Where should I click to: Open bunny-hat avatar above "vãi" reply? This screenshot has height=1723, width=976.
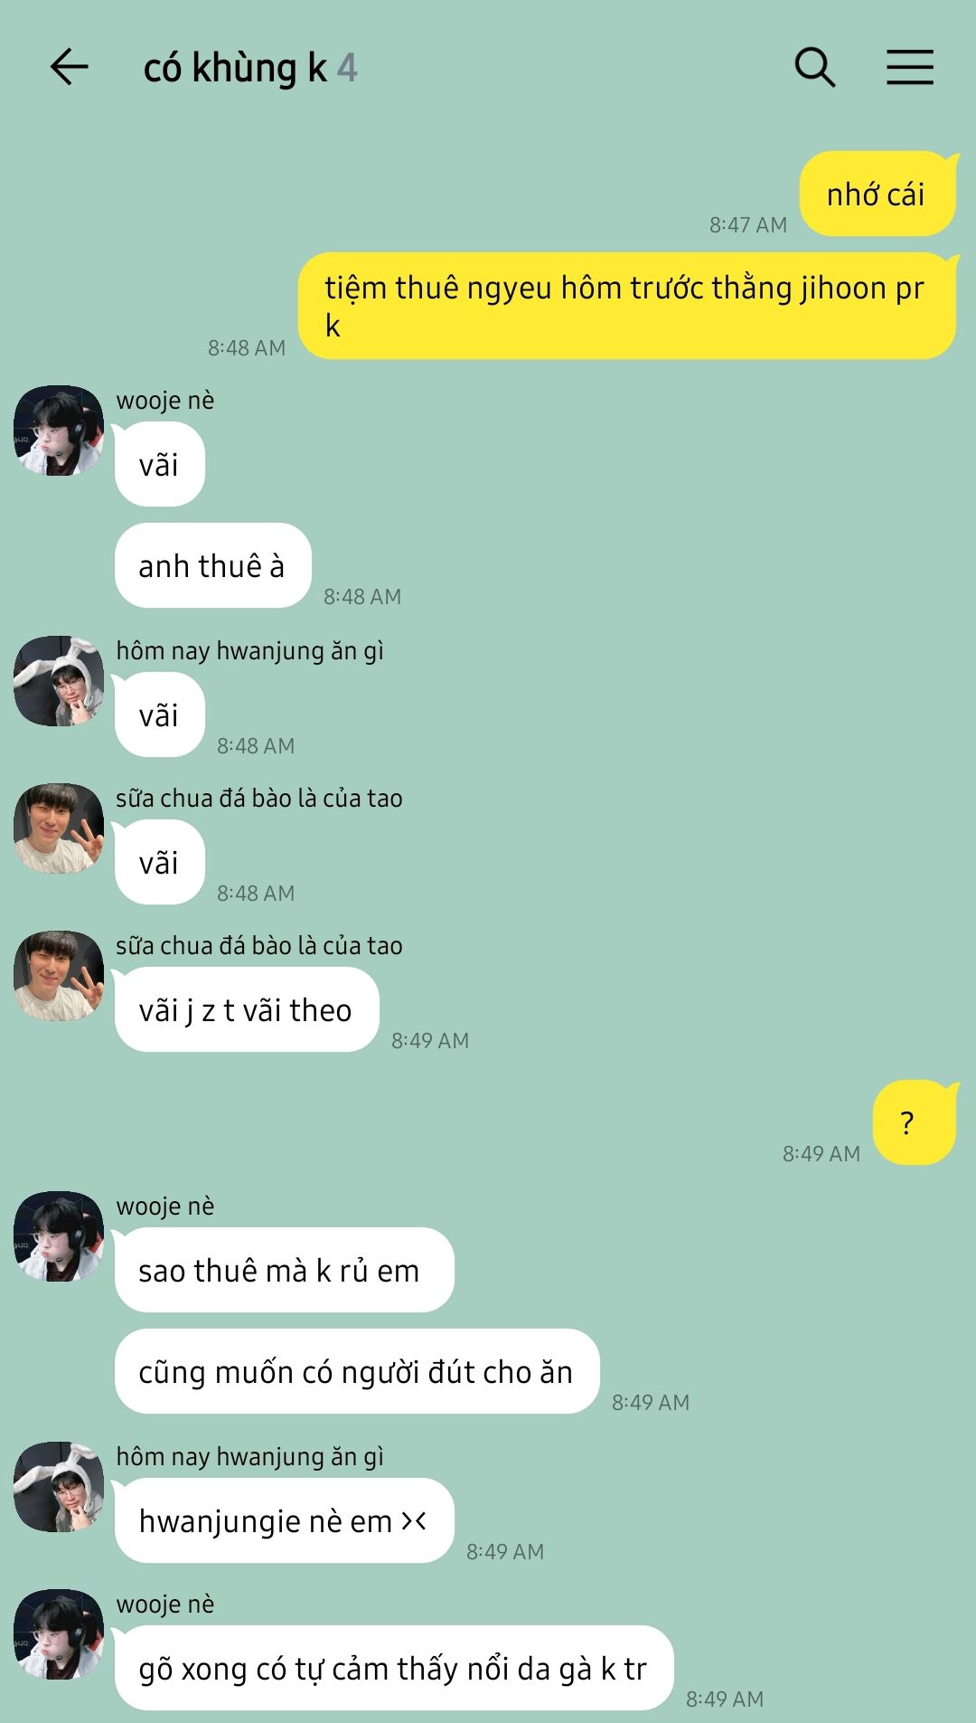[x=59, y=681]
